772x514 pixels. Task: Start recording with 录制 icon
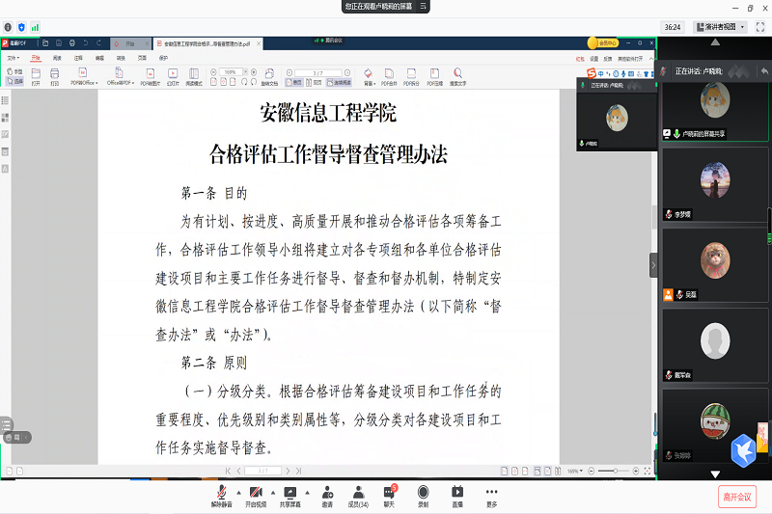tap(423, 492)
